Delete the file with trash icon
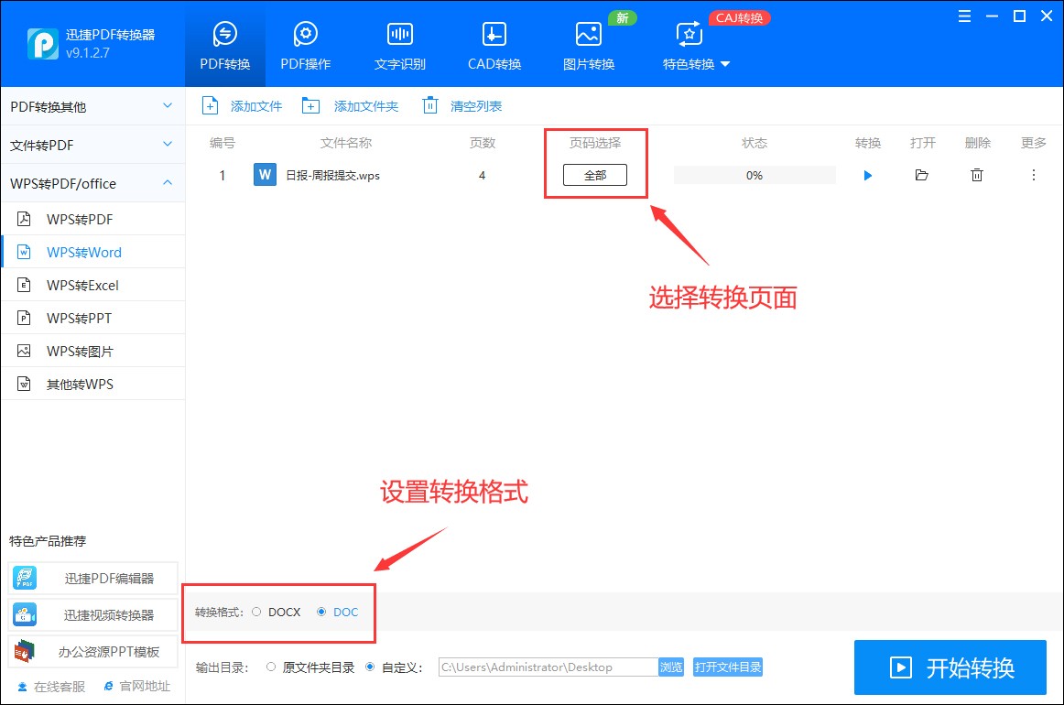Image resolution: width=1064 pixels, height=705 pixels. pos(977,175)
